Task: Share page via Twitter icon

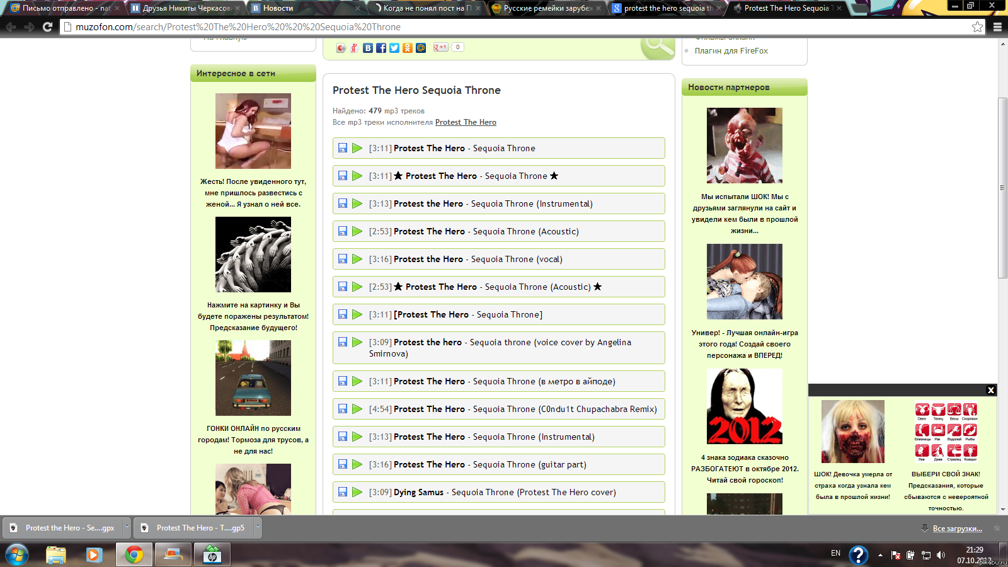Action: point(394,48)
